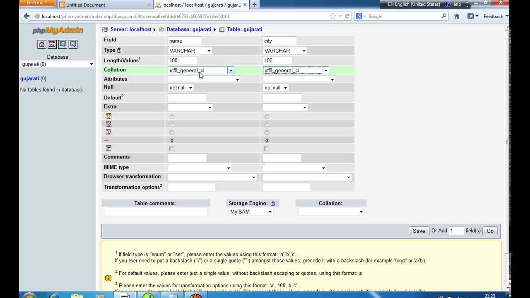This screenshot has width=530, height=298.
Task: Click Table comments input field
Action: point(155,211)
